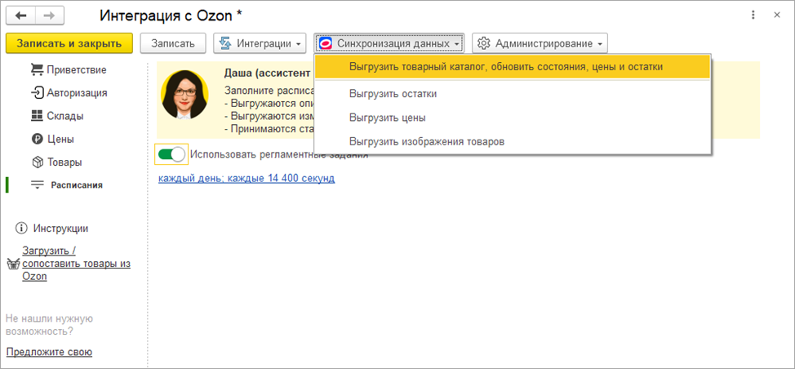Open Инструкции info item

(x=60, y=229)
